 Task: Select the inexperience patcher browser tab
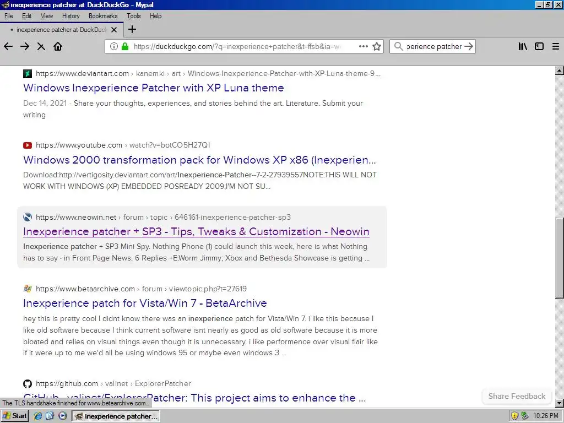click(x=62, y=30)
